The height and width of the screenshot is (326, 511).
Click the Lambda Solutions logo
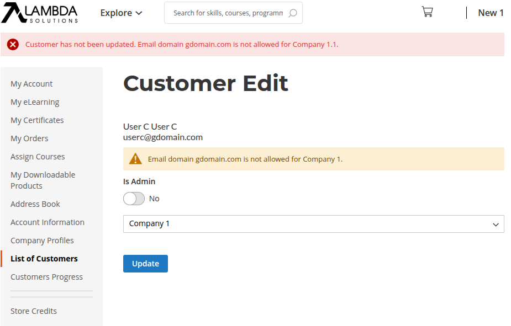pyautogui.click(x=39, y=13)
